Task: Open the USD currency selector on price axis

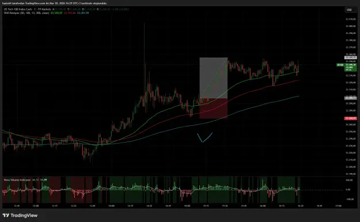Action: [x=351, y=10]
